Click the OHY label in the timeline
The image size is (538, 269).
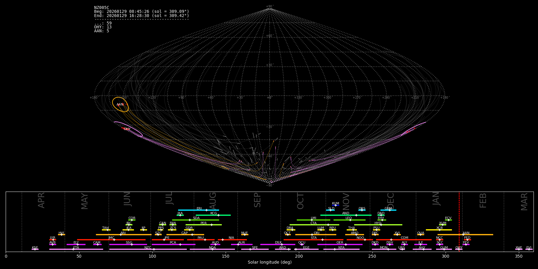point(459,248)
